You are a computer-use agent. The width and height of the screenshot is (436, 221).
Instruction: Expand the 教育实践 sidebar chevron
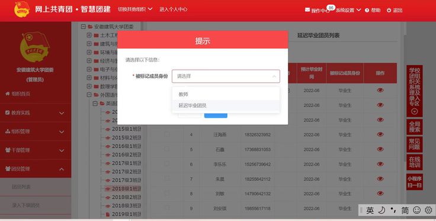click(62, 113)
